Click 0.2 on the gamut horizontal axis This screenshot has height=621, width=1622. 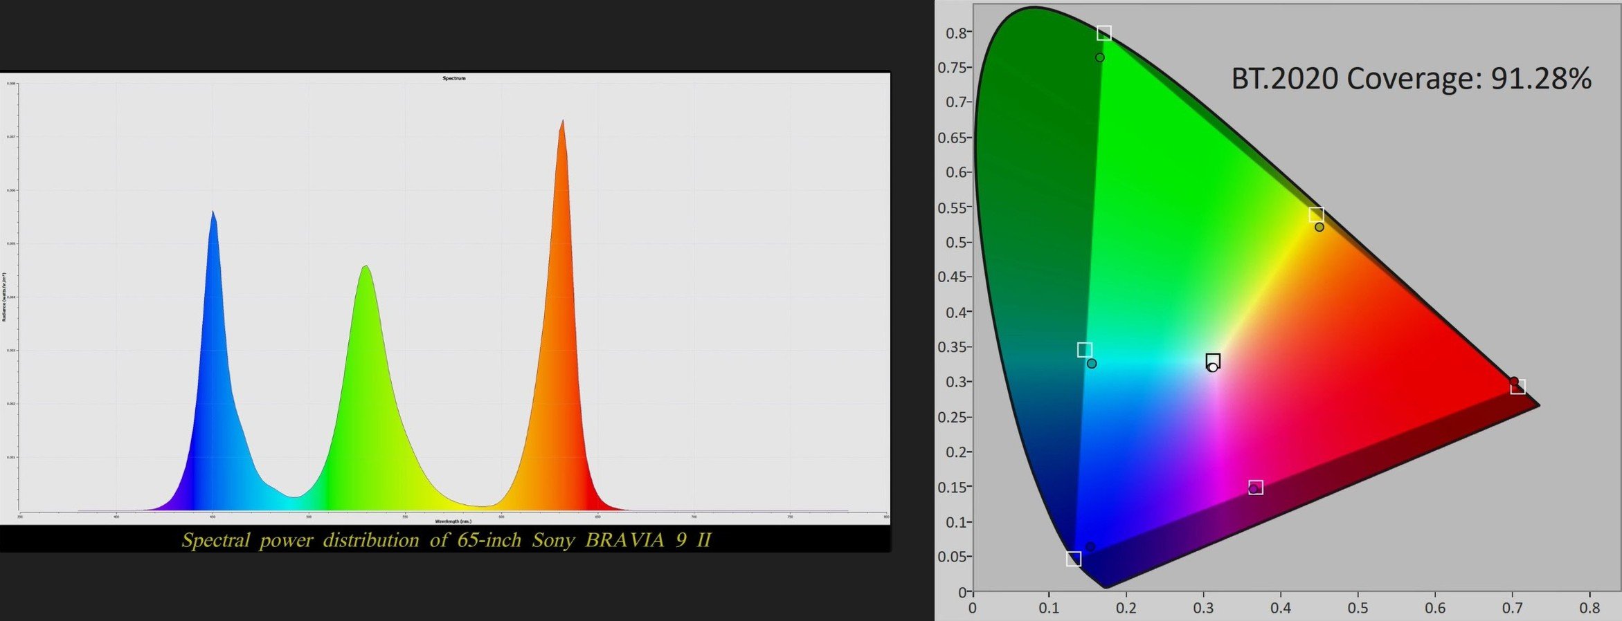(x=1126, y=609)
